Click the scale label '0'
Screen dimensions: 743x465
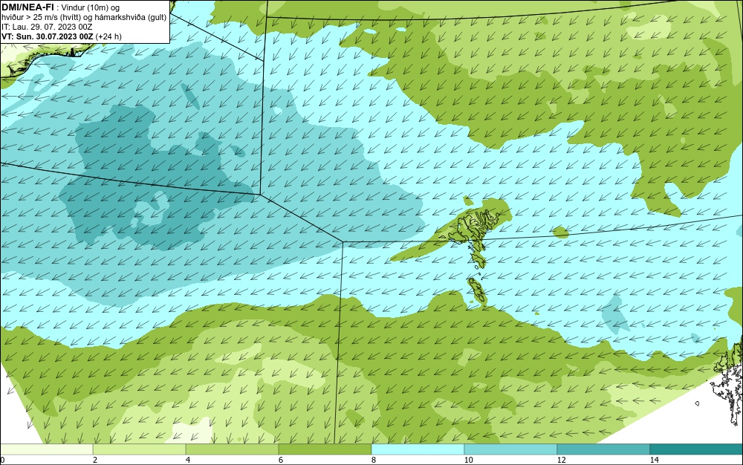click(x=2, y=461)
